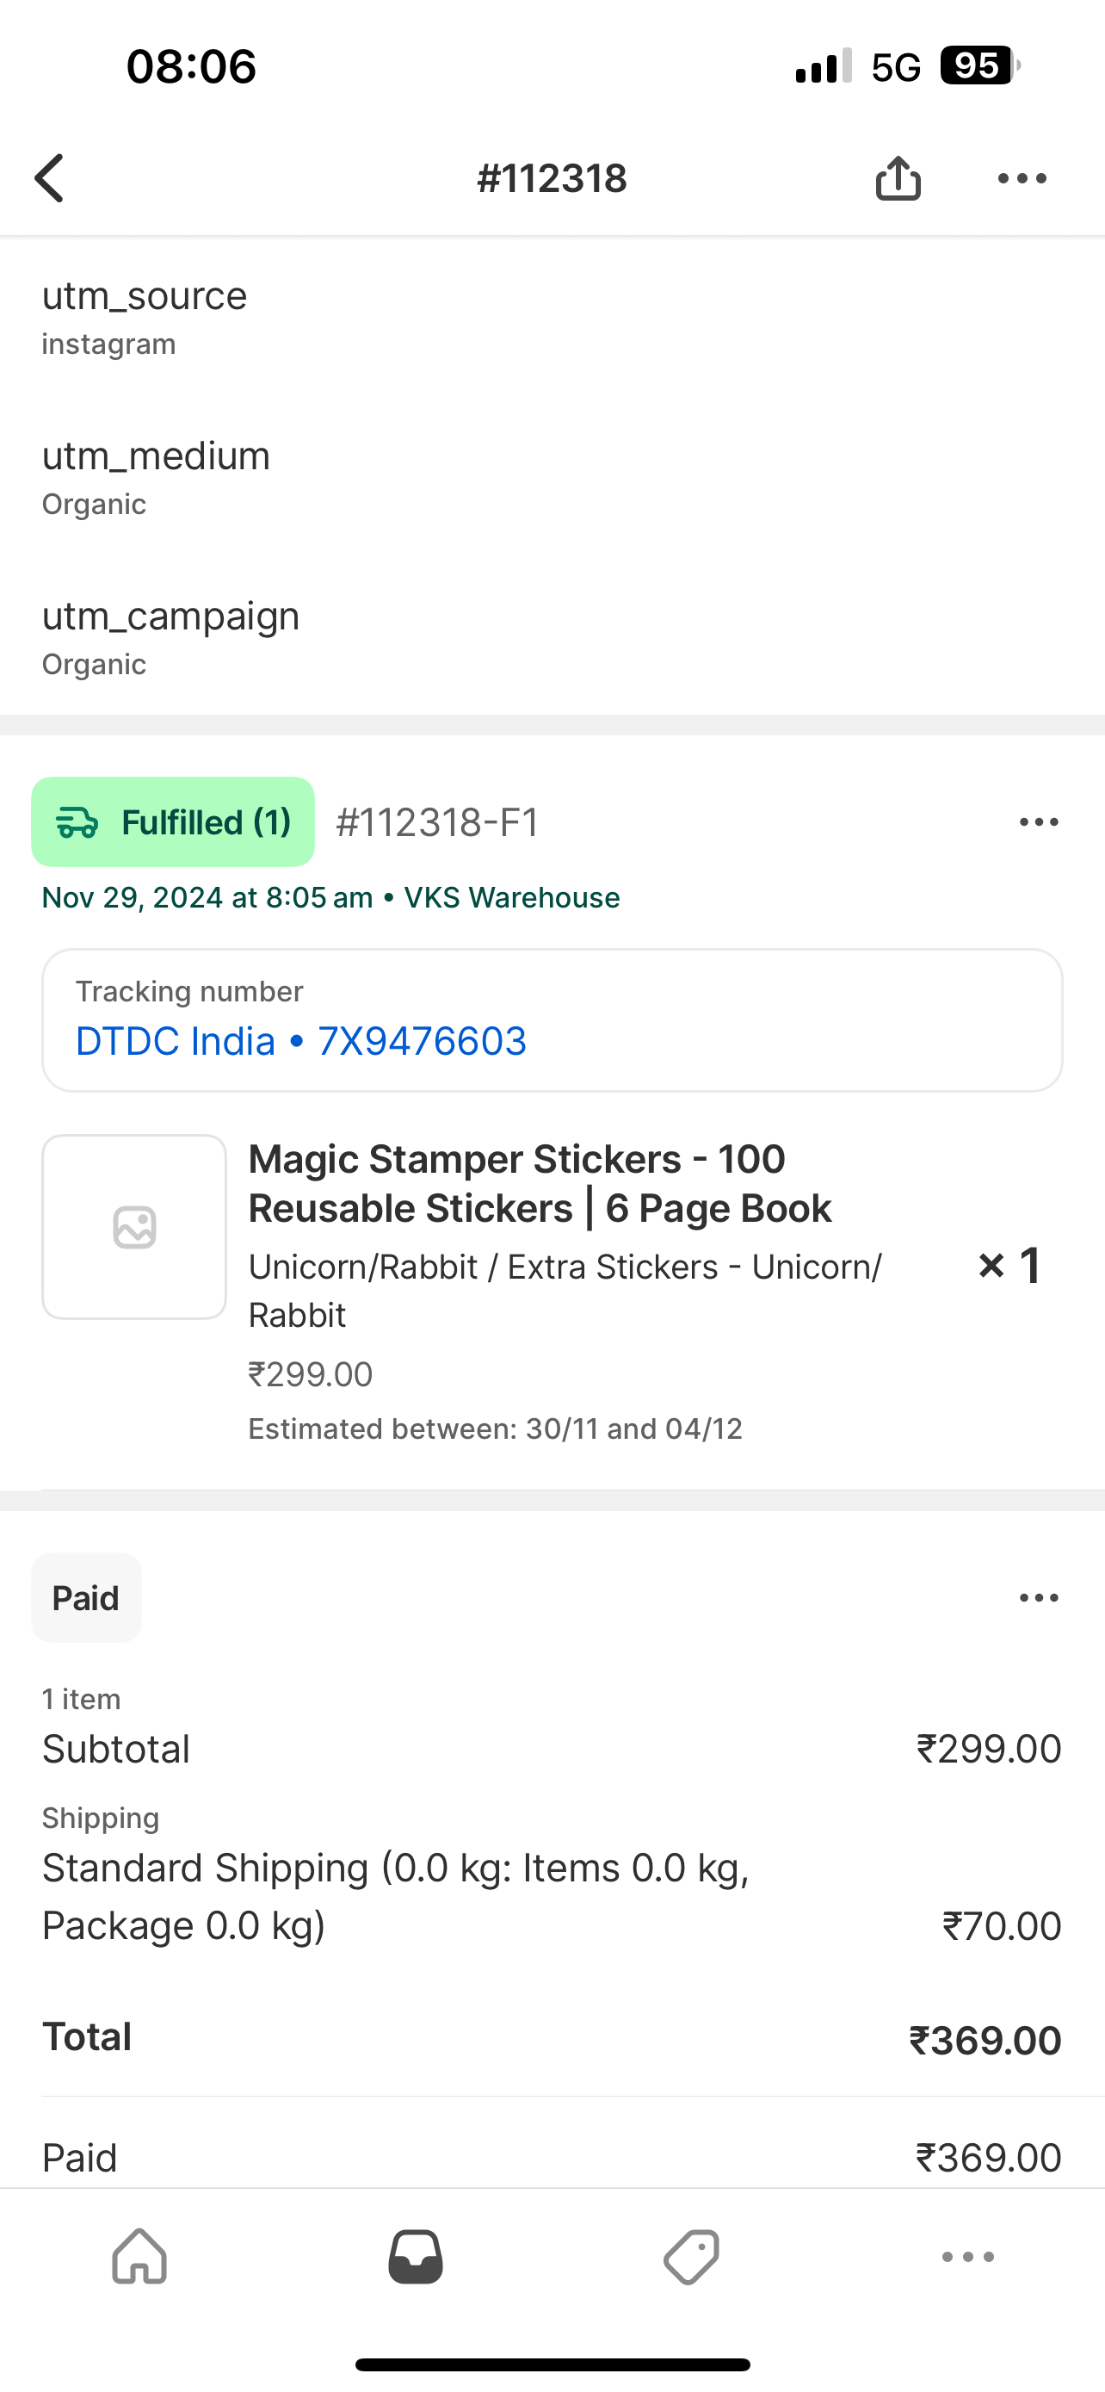Open the order header more-options menu

(1022, 178)
